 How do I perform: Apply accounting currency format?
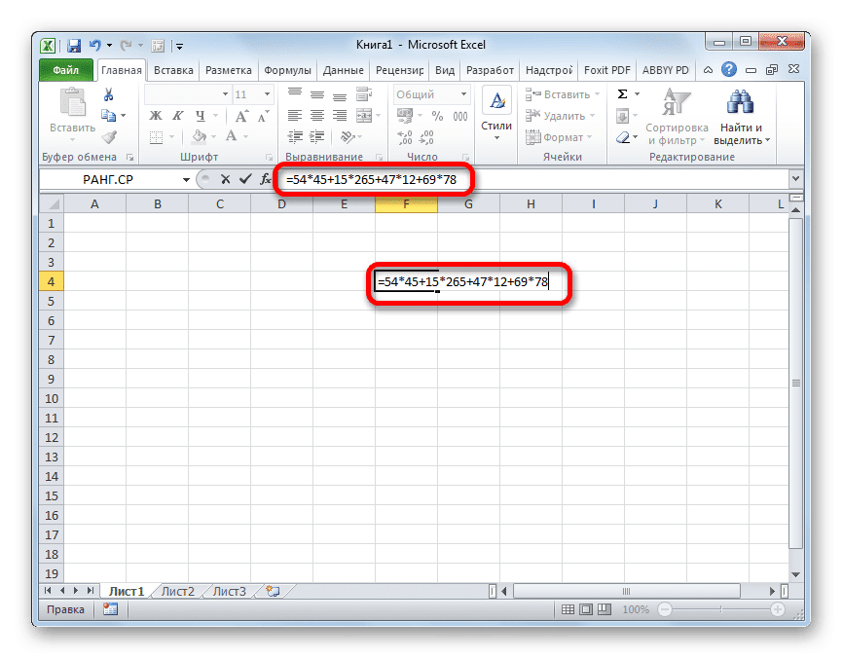pyautogui.click(x=405, y=116)
